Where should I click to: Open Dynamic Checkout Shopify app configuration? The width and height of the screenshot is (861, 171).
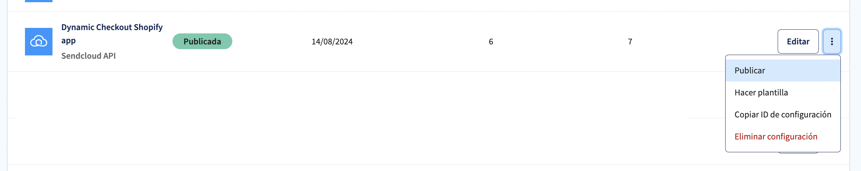click(x=112, y=34)
